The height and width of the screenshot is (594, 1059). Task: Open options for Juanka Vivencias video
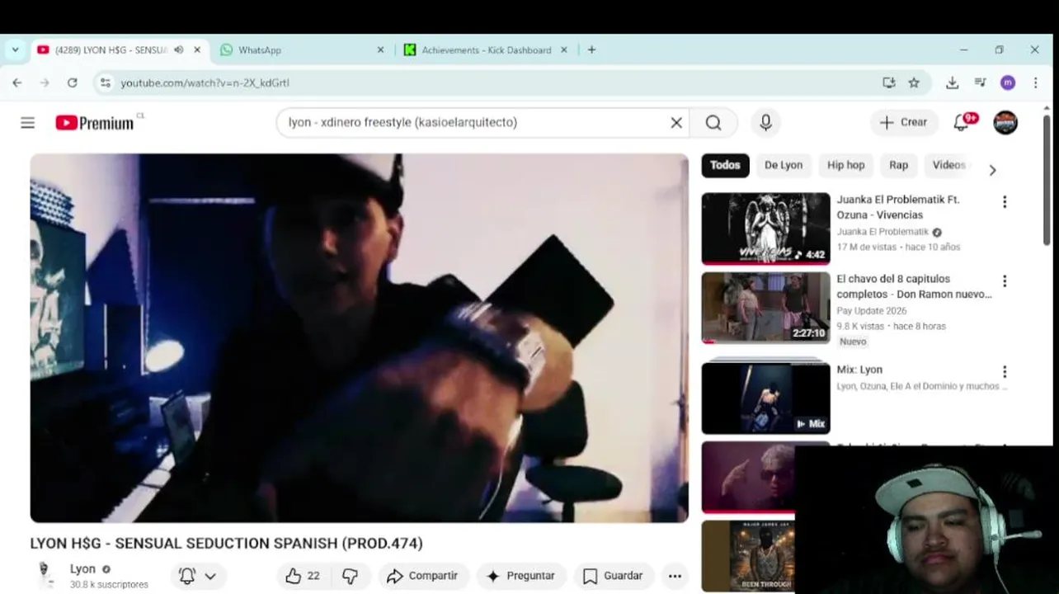1005,201
